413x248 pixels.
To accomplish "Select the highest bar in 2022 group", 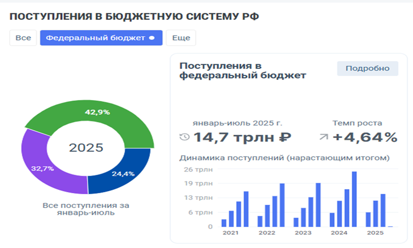I will (x=282, y=205).
